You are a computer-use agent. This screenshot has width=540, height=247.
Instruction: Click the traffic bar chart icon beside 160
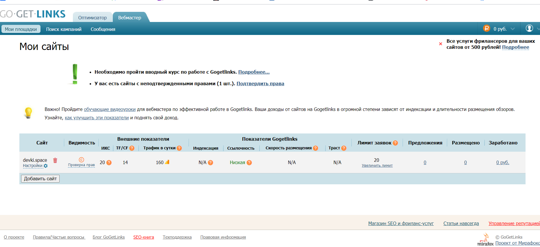tap(167, 162)
